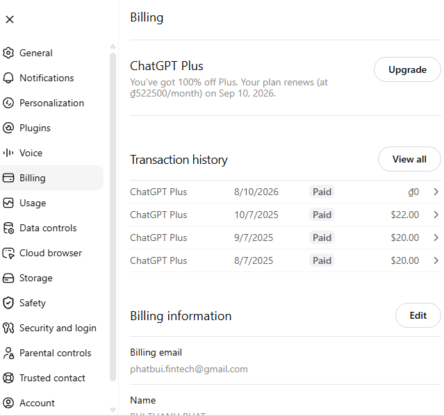Image resolution: width=444 pixels, height=416 pixels.
Task: Click the Safety shield icon
Action: pyautogui.click(x=8, y=303)
